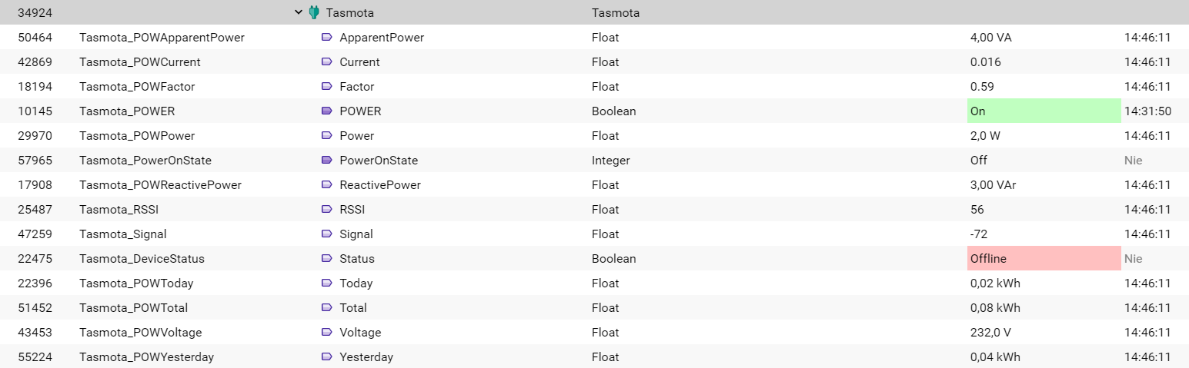The width and height of the screenshot is (1189, 368).
Task: Click the filled variable icon beside PowerOnState
Action: coord(326,160)
